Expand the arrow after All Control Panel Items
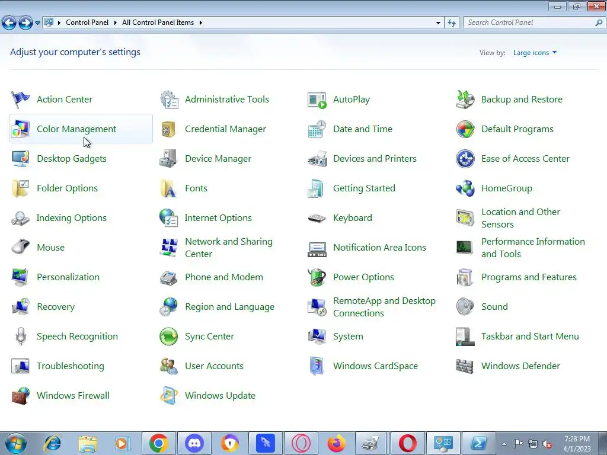Image resolution: width=607 pixels, height=455 pixels. [x=200, y=23]
